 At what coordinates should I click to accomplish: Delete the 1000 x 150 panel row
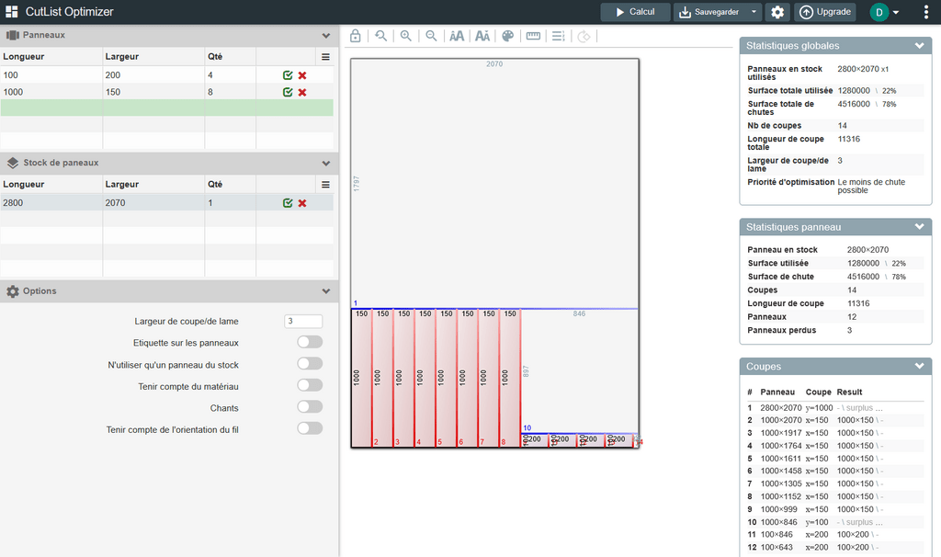302,92
